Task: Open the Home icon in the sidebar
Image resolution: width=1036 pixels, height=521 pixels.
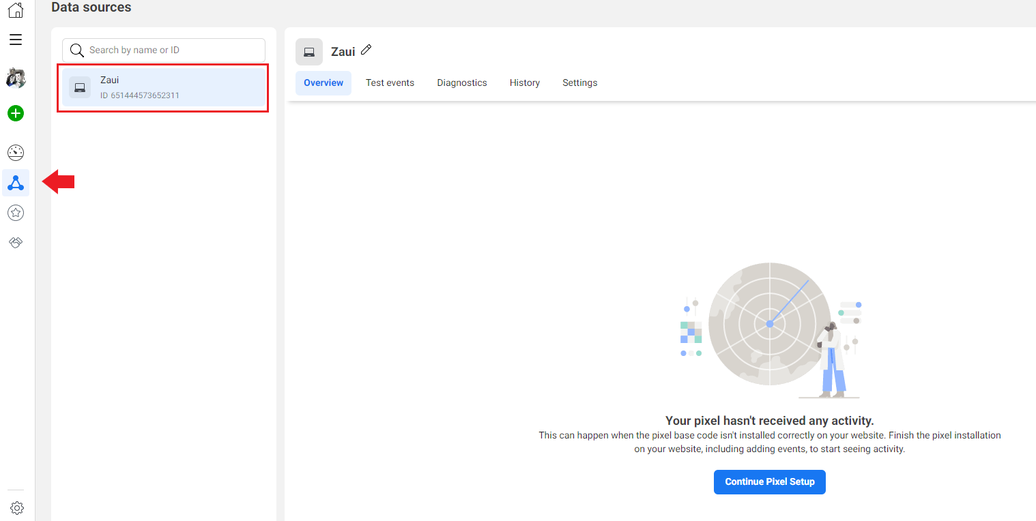Action: (15, 10)
